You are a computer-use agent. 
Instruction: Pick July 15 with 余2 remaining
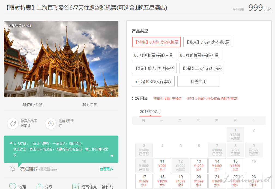(x=235, y=165)
